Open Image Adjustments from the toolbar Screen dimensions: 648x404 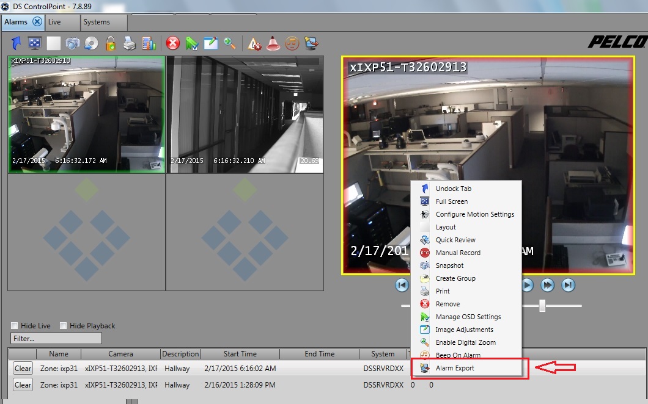[210, 43]
